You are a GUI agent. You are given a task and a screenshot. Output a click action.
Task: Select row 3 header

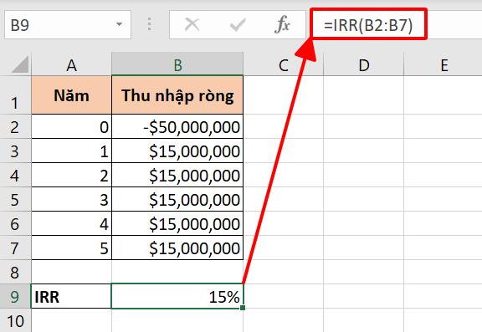point(15,151)
